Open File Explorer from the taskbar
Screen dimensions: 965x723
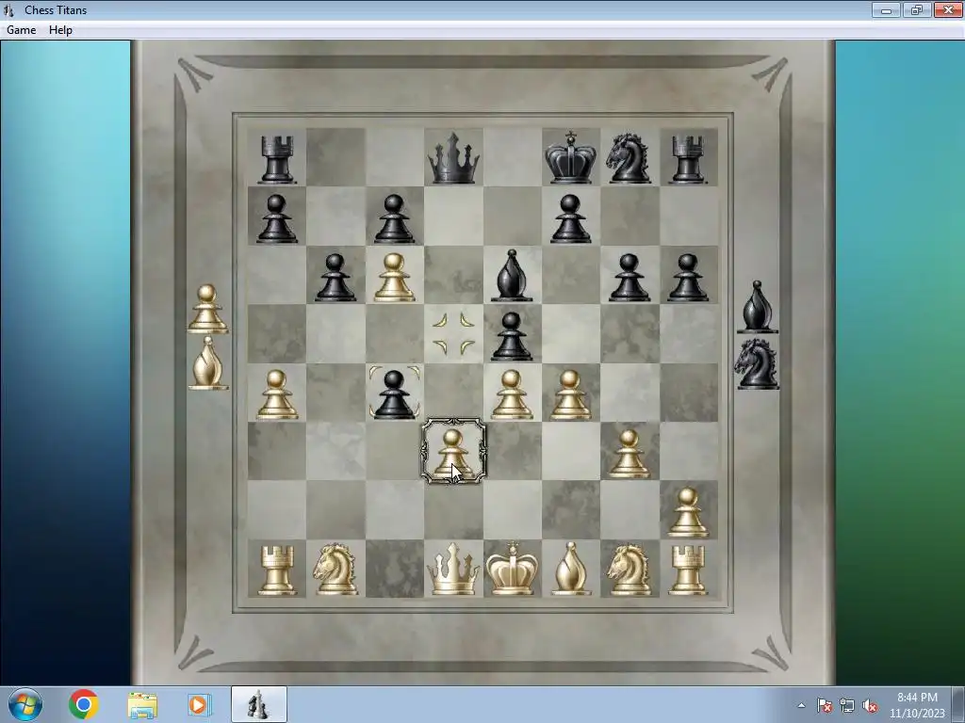pos(142,704)
